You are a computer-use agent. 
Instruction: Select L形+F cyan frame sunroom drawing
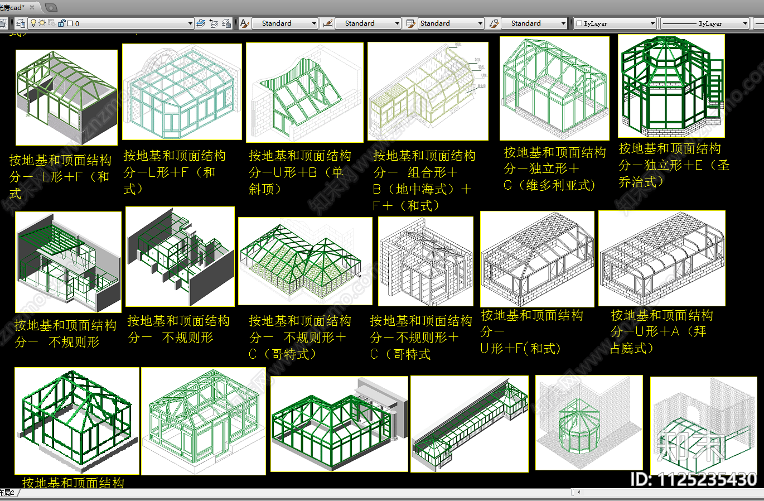tap(182, 92)
